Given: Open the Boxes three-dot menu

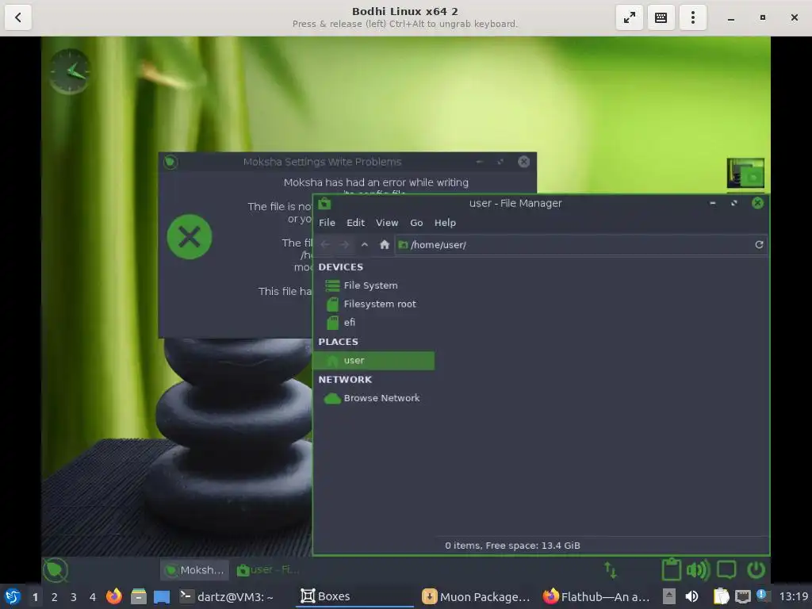Looking at the screenshot, I should 693,17.
